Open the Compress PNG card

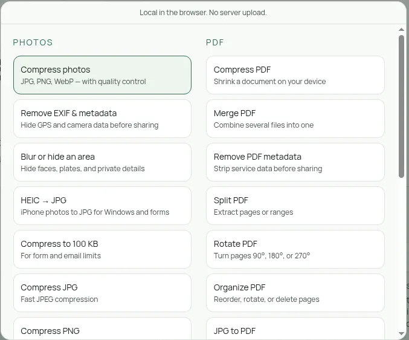102,329
